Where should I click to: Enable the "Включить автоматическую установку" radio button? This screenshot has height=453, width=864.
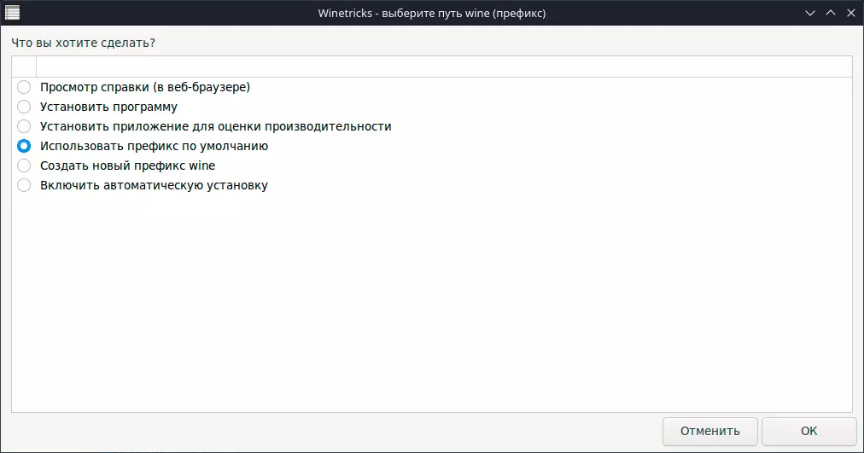click(x=24, y=185)
